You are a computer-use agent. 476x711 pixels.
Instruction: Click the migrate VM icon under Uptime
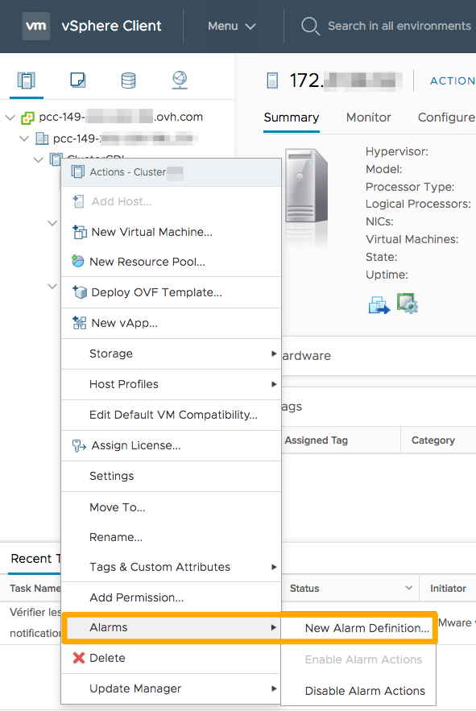click(x=379, y=304)
